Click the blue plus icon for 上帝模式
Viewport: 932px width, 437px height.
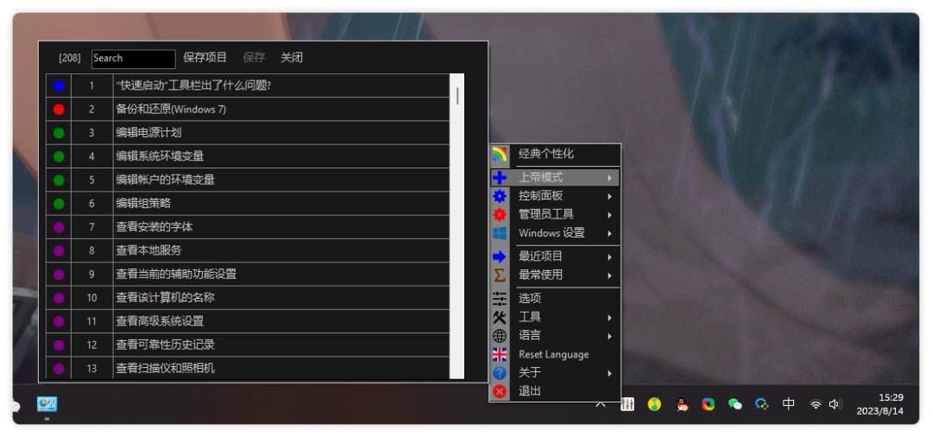pyautogui.click(x=500, y=177)
